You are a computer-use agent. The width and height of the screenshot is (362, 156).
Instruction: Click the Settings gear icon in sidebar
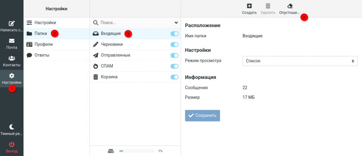(x=12, y=76)
